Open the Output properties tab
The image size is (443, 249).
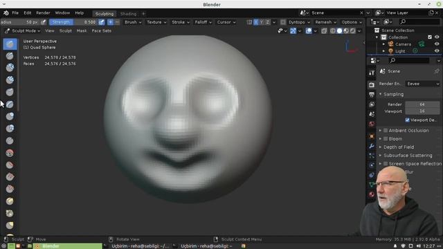(372, 95)
